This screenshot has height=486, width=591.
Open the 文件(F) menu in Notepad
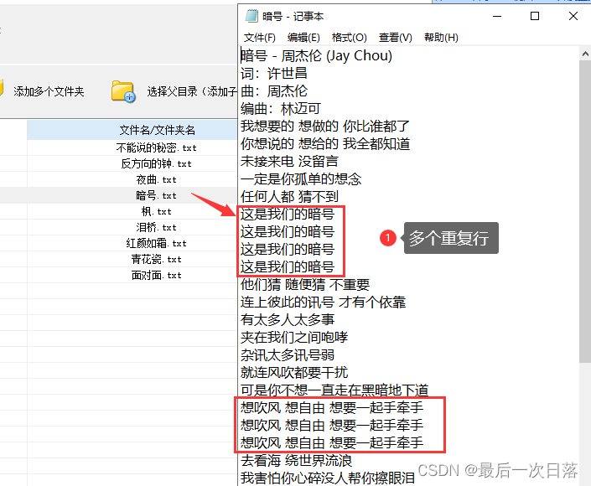[x=259, y=38]
